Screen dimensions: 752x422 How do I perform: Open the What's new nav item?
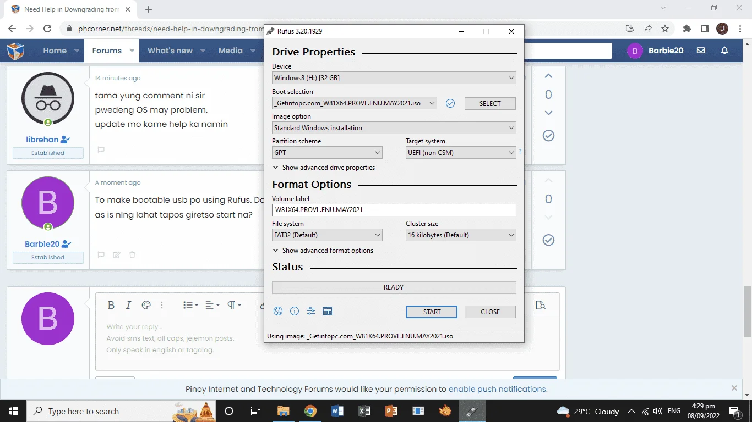(x=170, y=51)
